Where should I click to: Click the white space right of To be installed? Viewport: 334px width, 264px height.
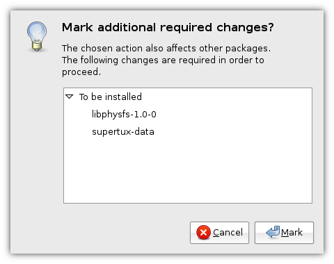tap(227, 97)
